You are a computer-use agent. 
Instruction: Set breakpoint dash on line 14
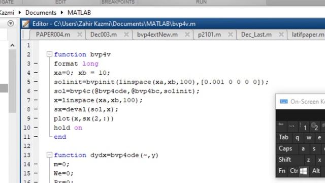tap(36, 164)
